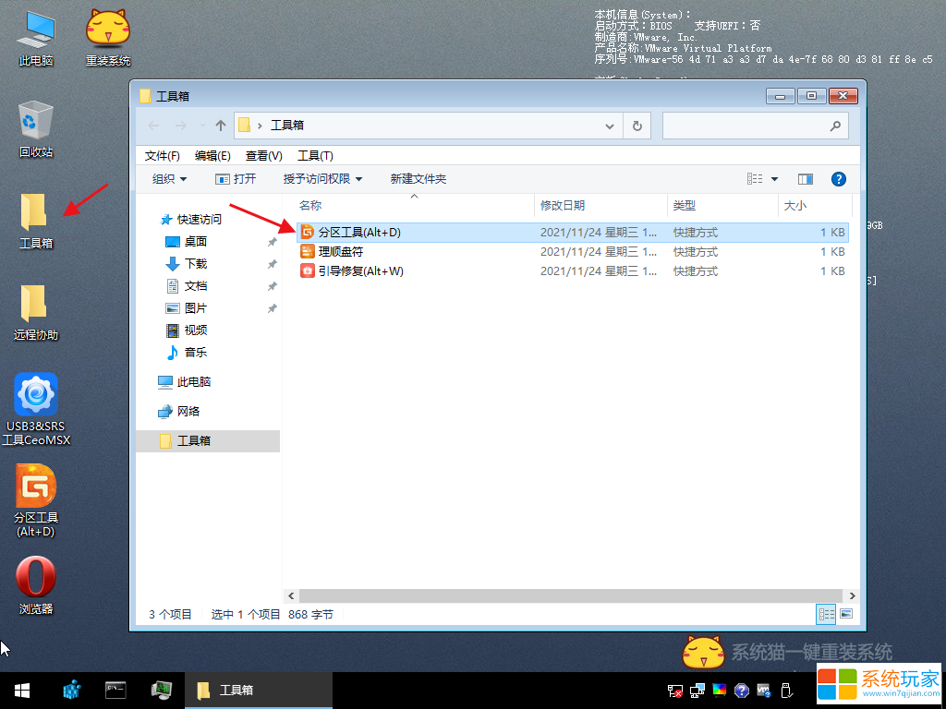The width and height of the screenshot is (946, 709).
Task: Go forward in explorer navigation
Action: pos(180,126)
